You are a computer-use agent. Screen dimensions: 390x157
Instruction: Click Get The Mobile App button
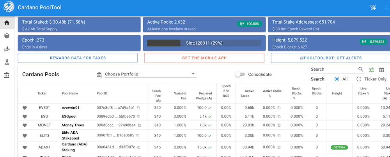[x=204, y=58]
